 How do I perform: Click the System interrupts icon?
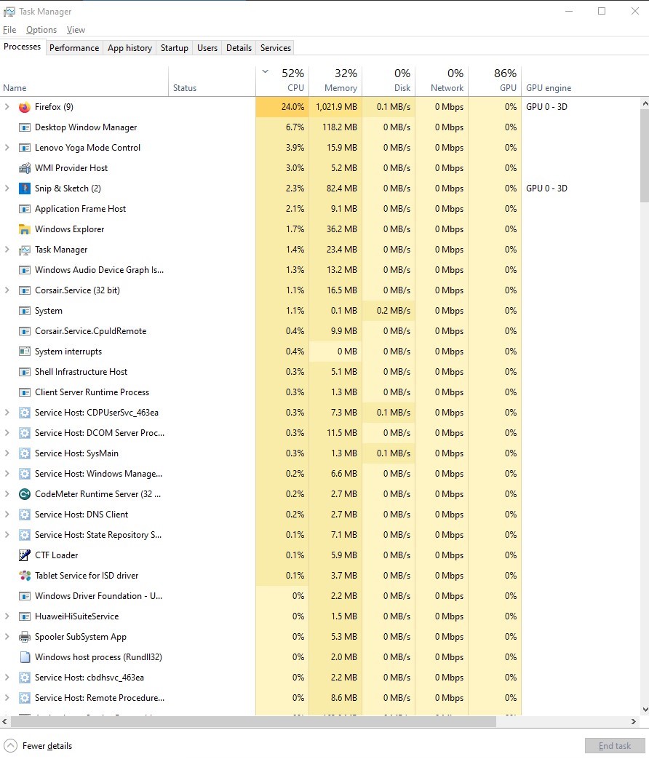point(24,351)
